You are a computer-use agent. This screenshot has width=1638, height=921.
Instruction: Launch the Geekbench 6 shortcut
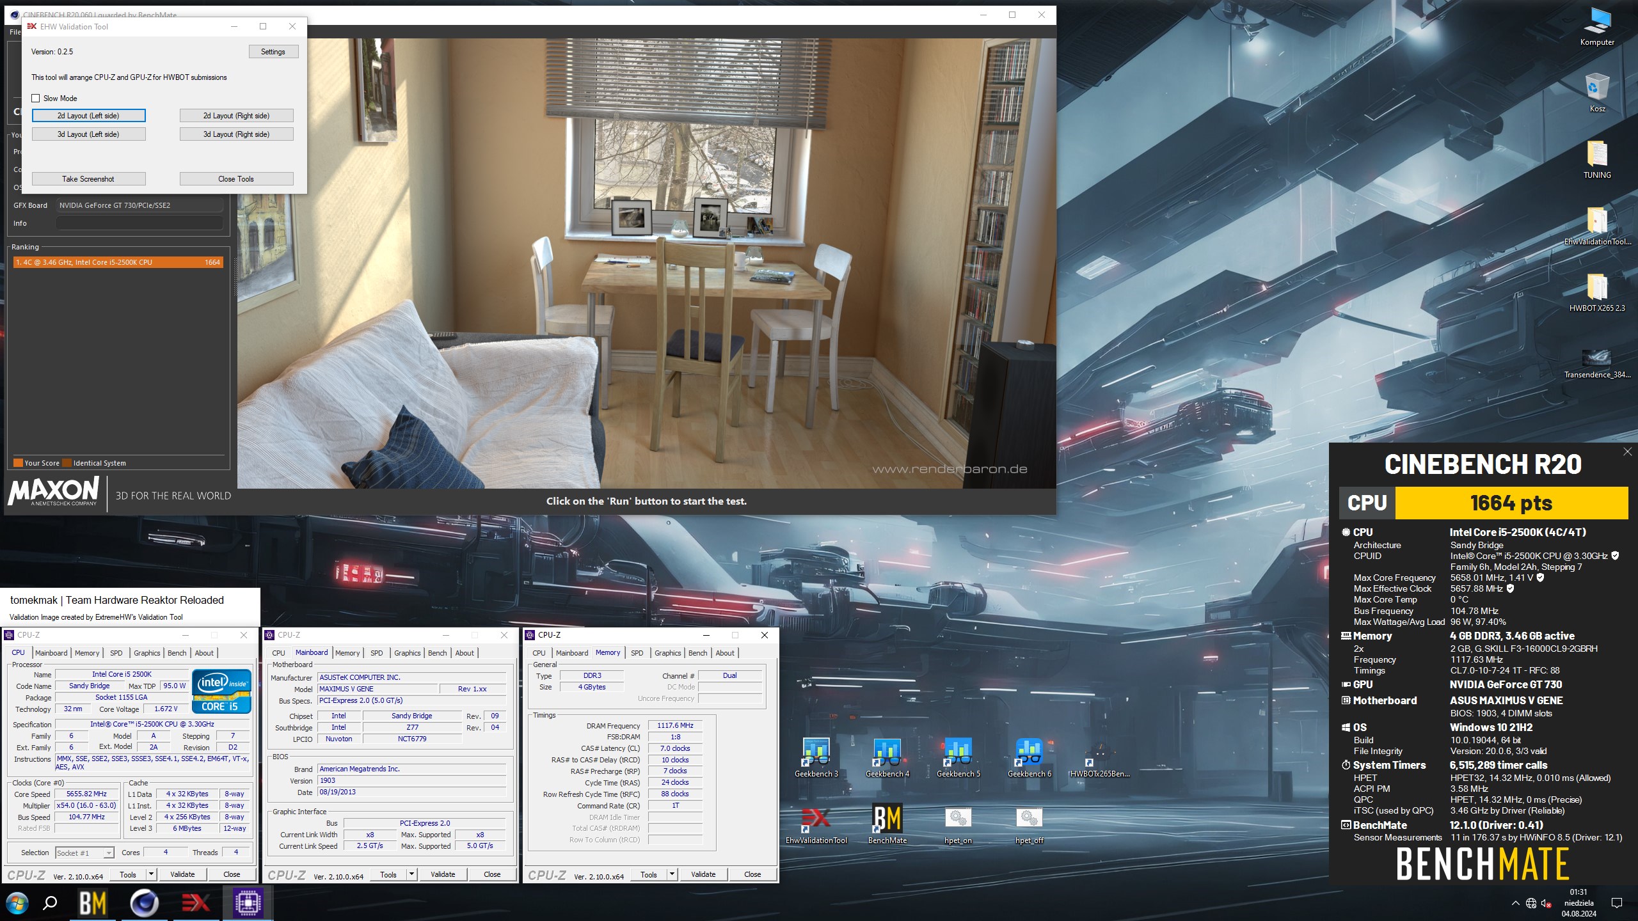click(x=1030, y=758)
